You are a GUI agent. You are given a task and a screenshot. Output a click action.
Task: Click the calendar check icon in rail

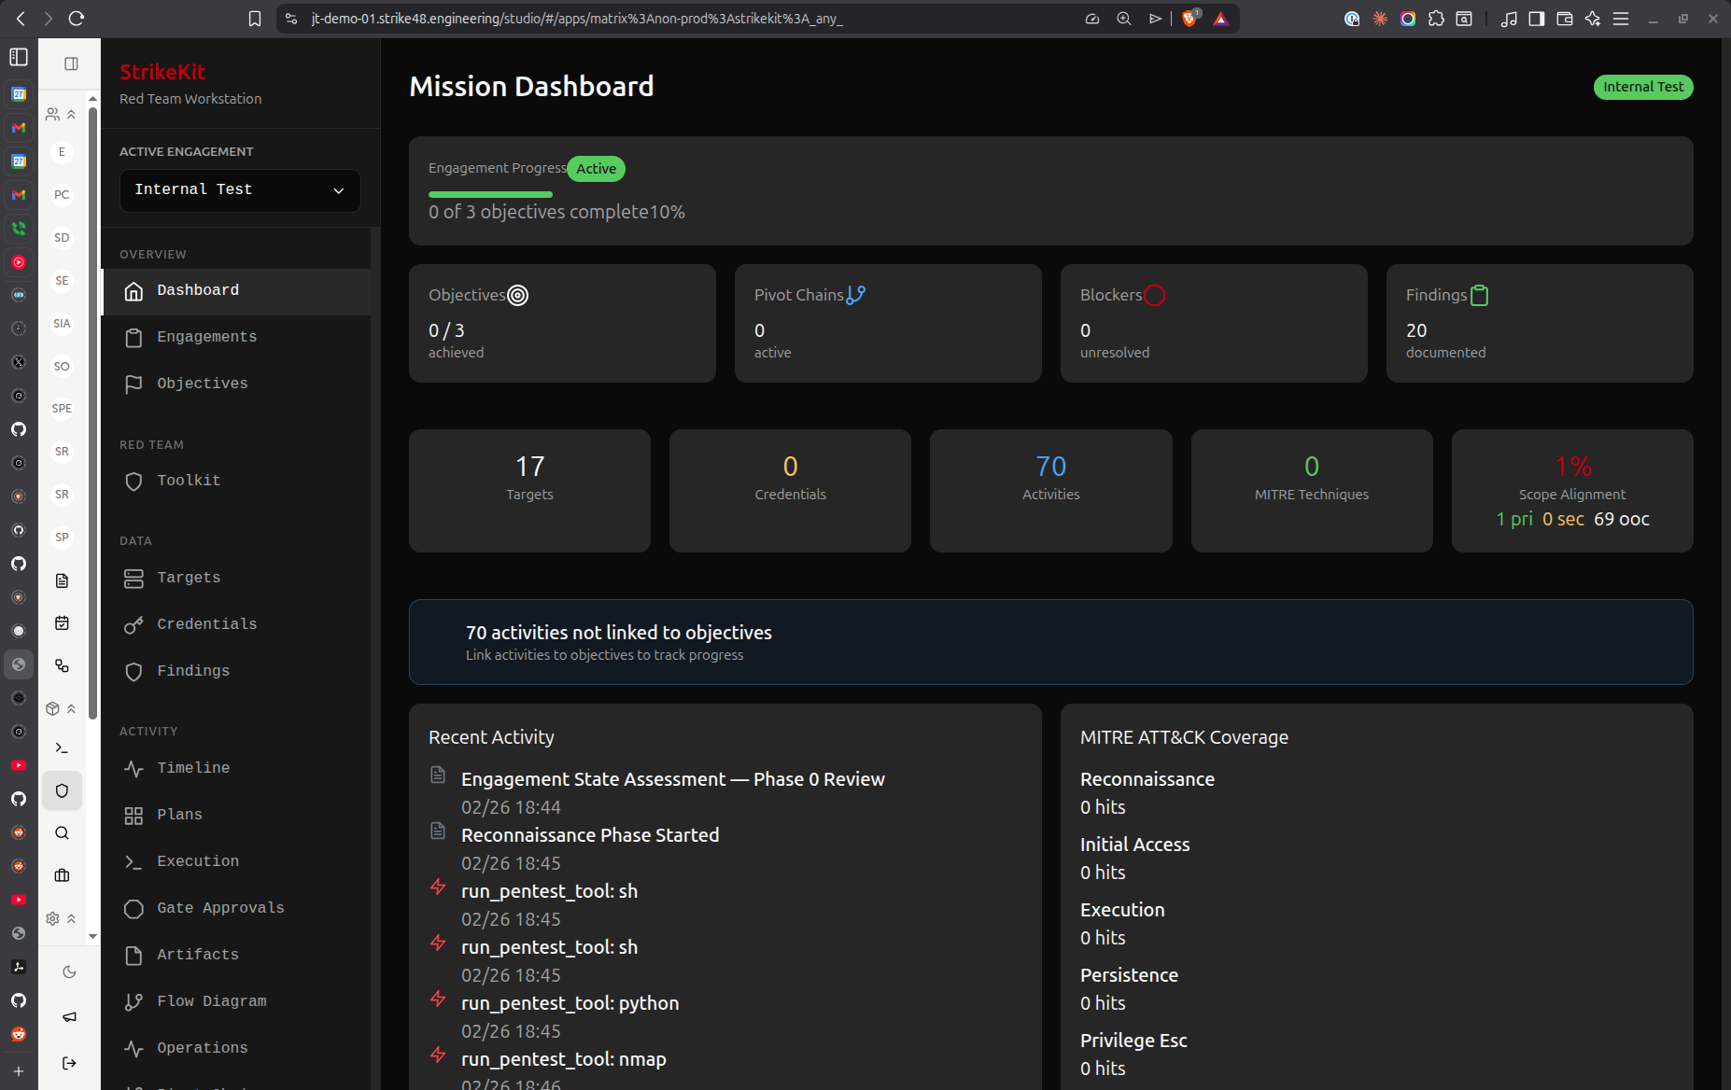[x=62, y=623]
